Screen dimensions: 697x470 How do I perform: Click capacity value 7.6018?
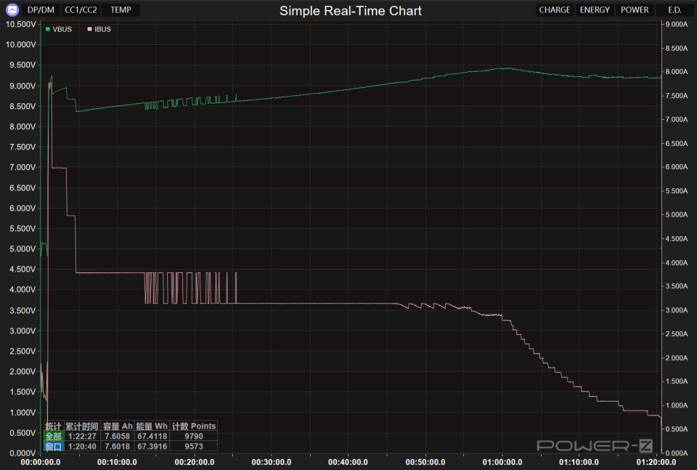tap(118, 446)
